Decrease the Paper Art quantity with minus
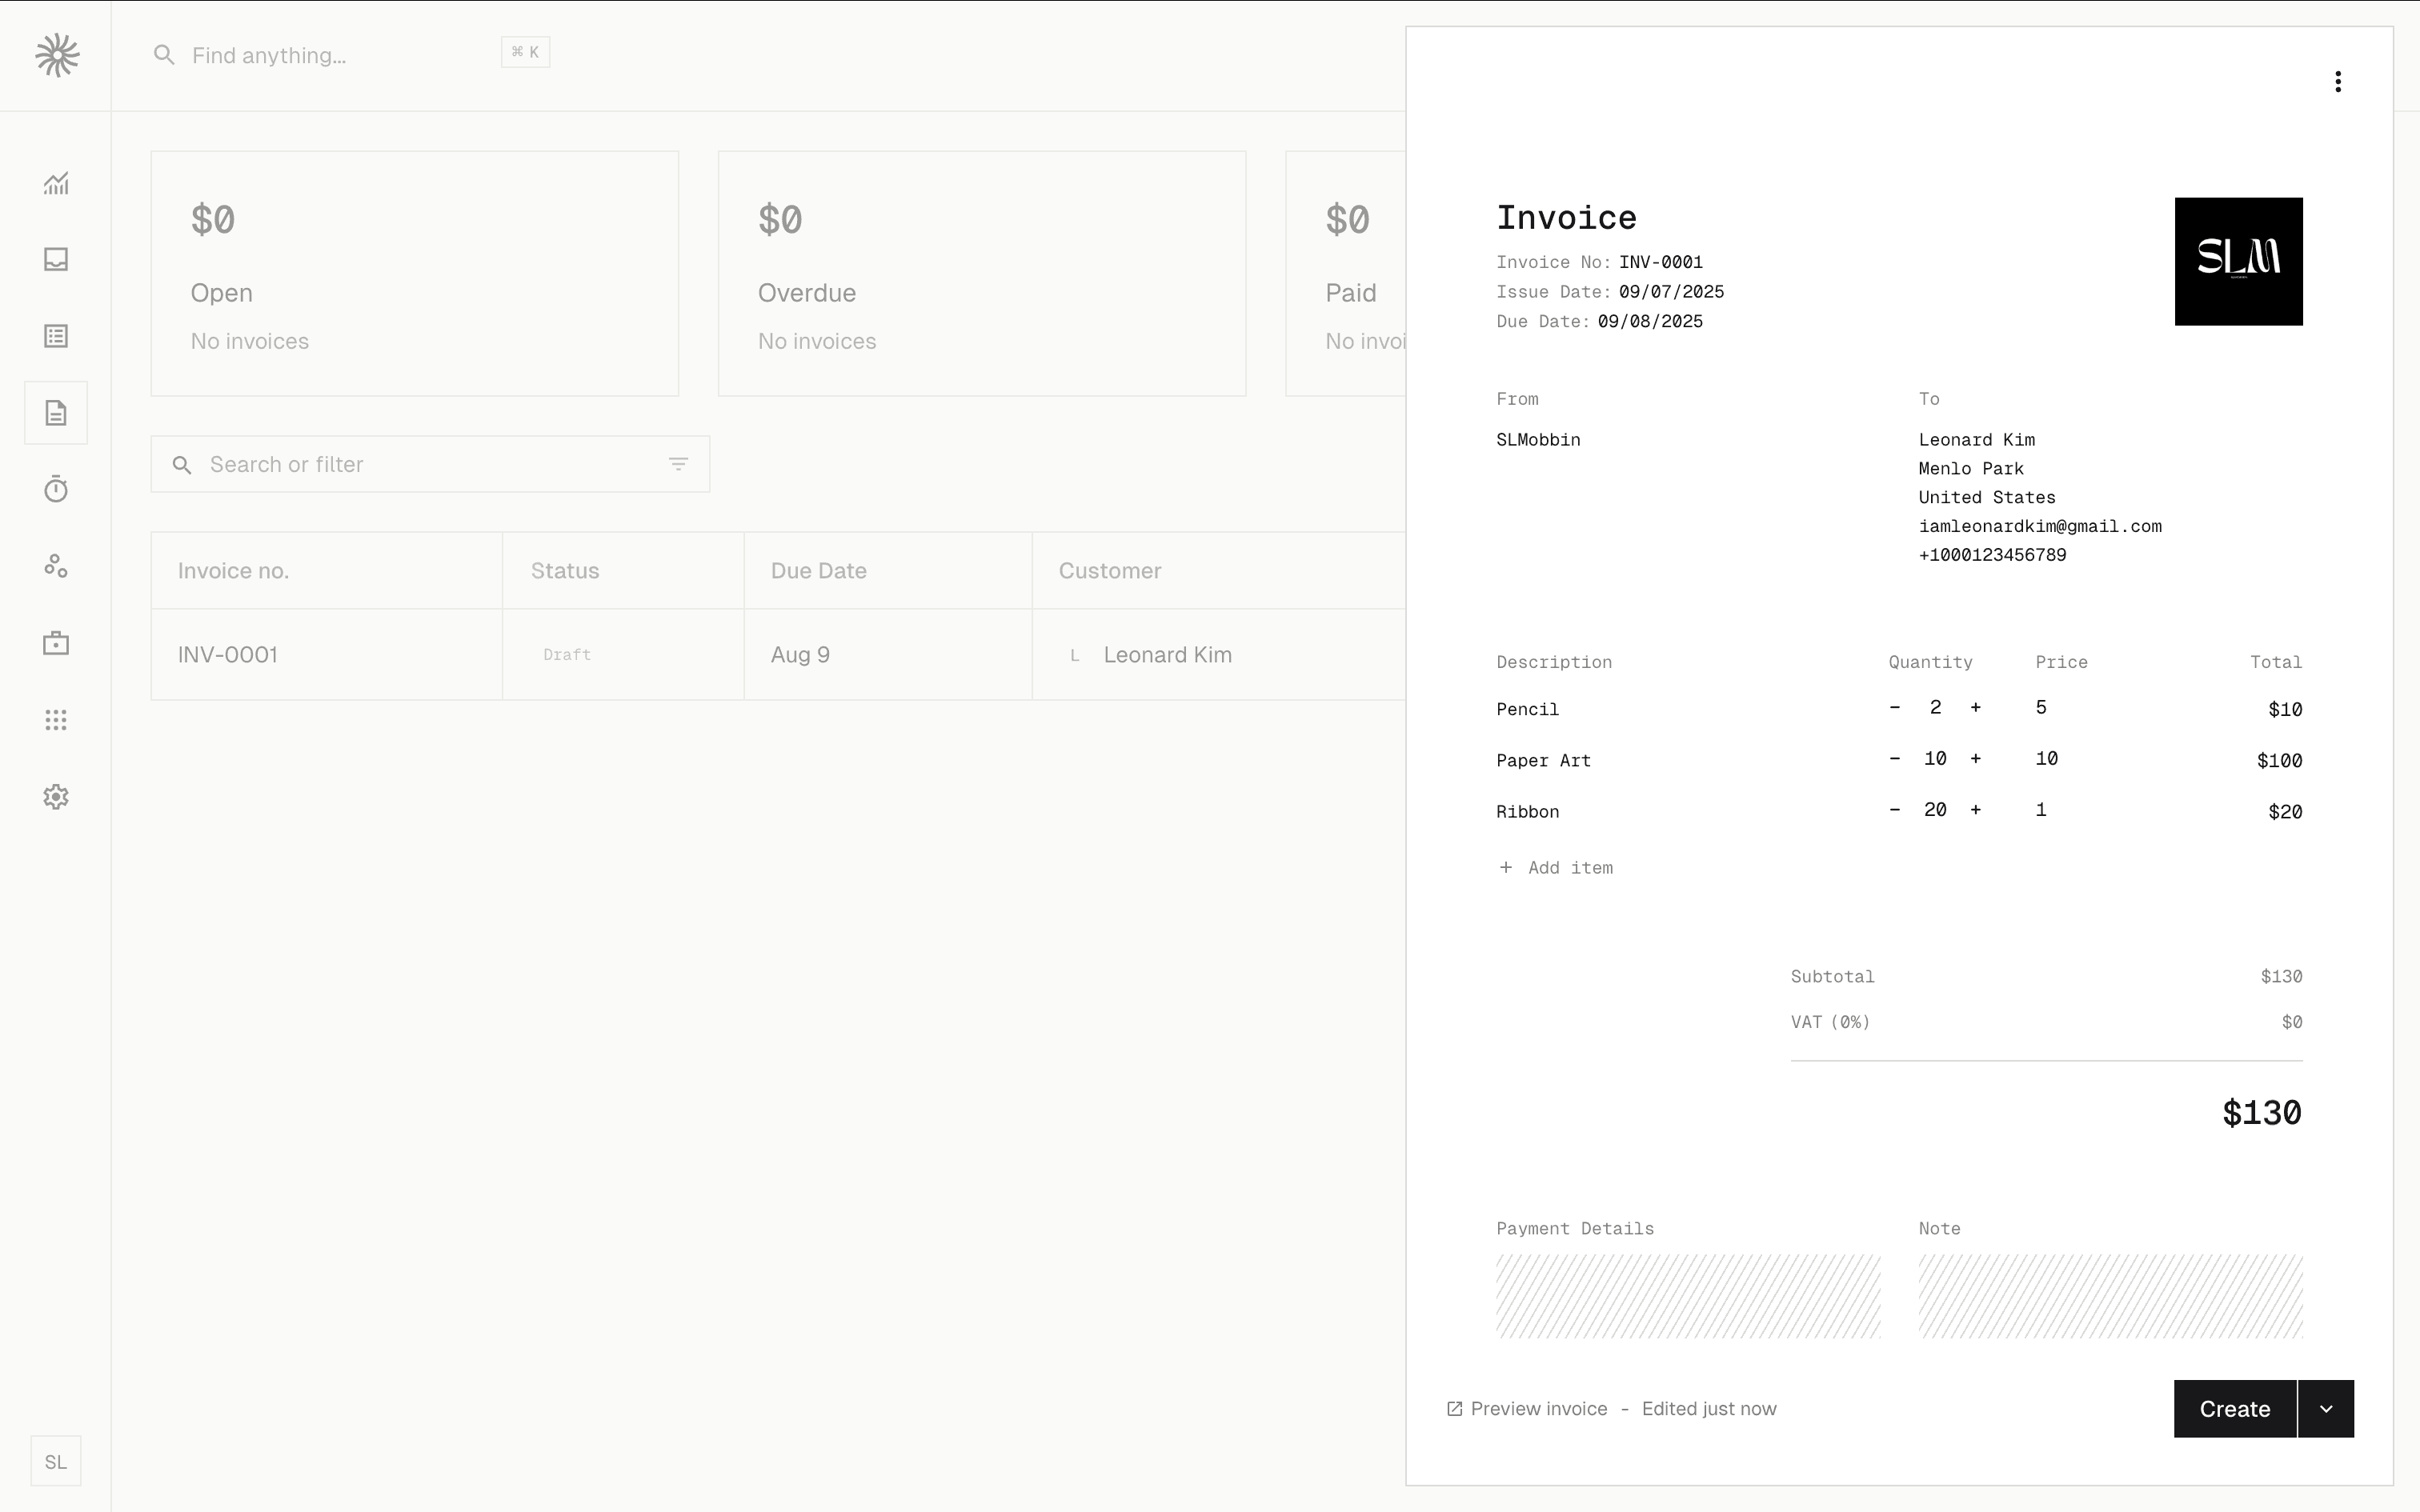The width and height of the screenshot is (2420, 1512). pyautogui.click(x=1894, y=759)
